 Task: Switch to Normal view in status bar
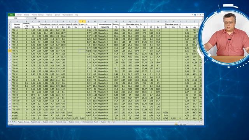pyautogui.click(x=176, y=124)
